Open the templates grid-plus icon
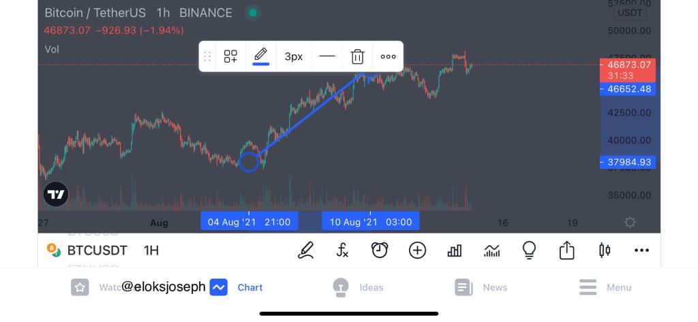The width and height of the screenshot is (698, 322). tap(230, 57)
